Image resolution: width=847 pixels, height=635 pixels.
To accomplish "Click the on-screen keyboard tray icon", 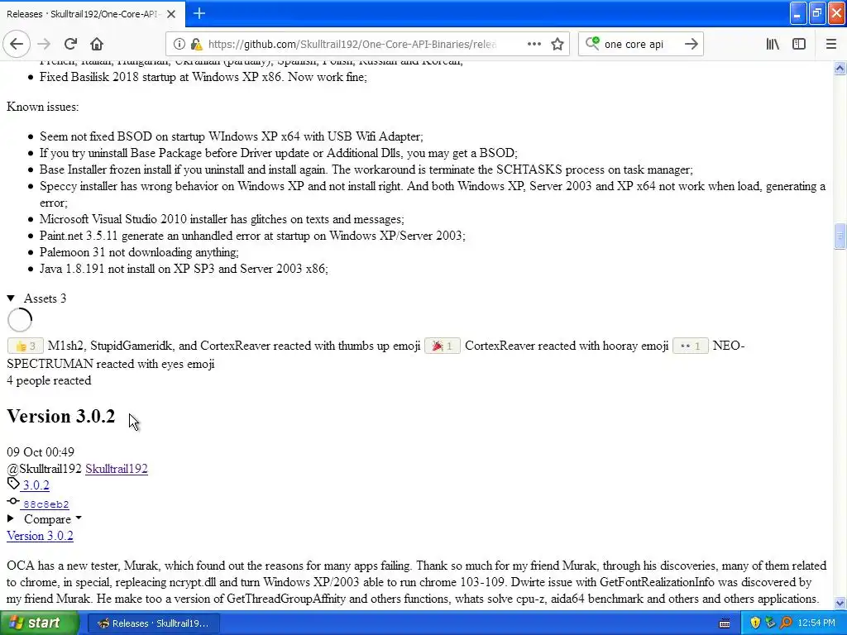I will [x=725, y=623].
